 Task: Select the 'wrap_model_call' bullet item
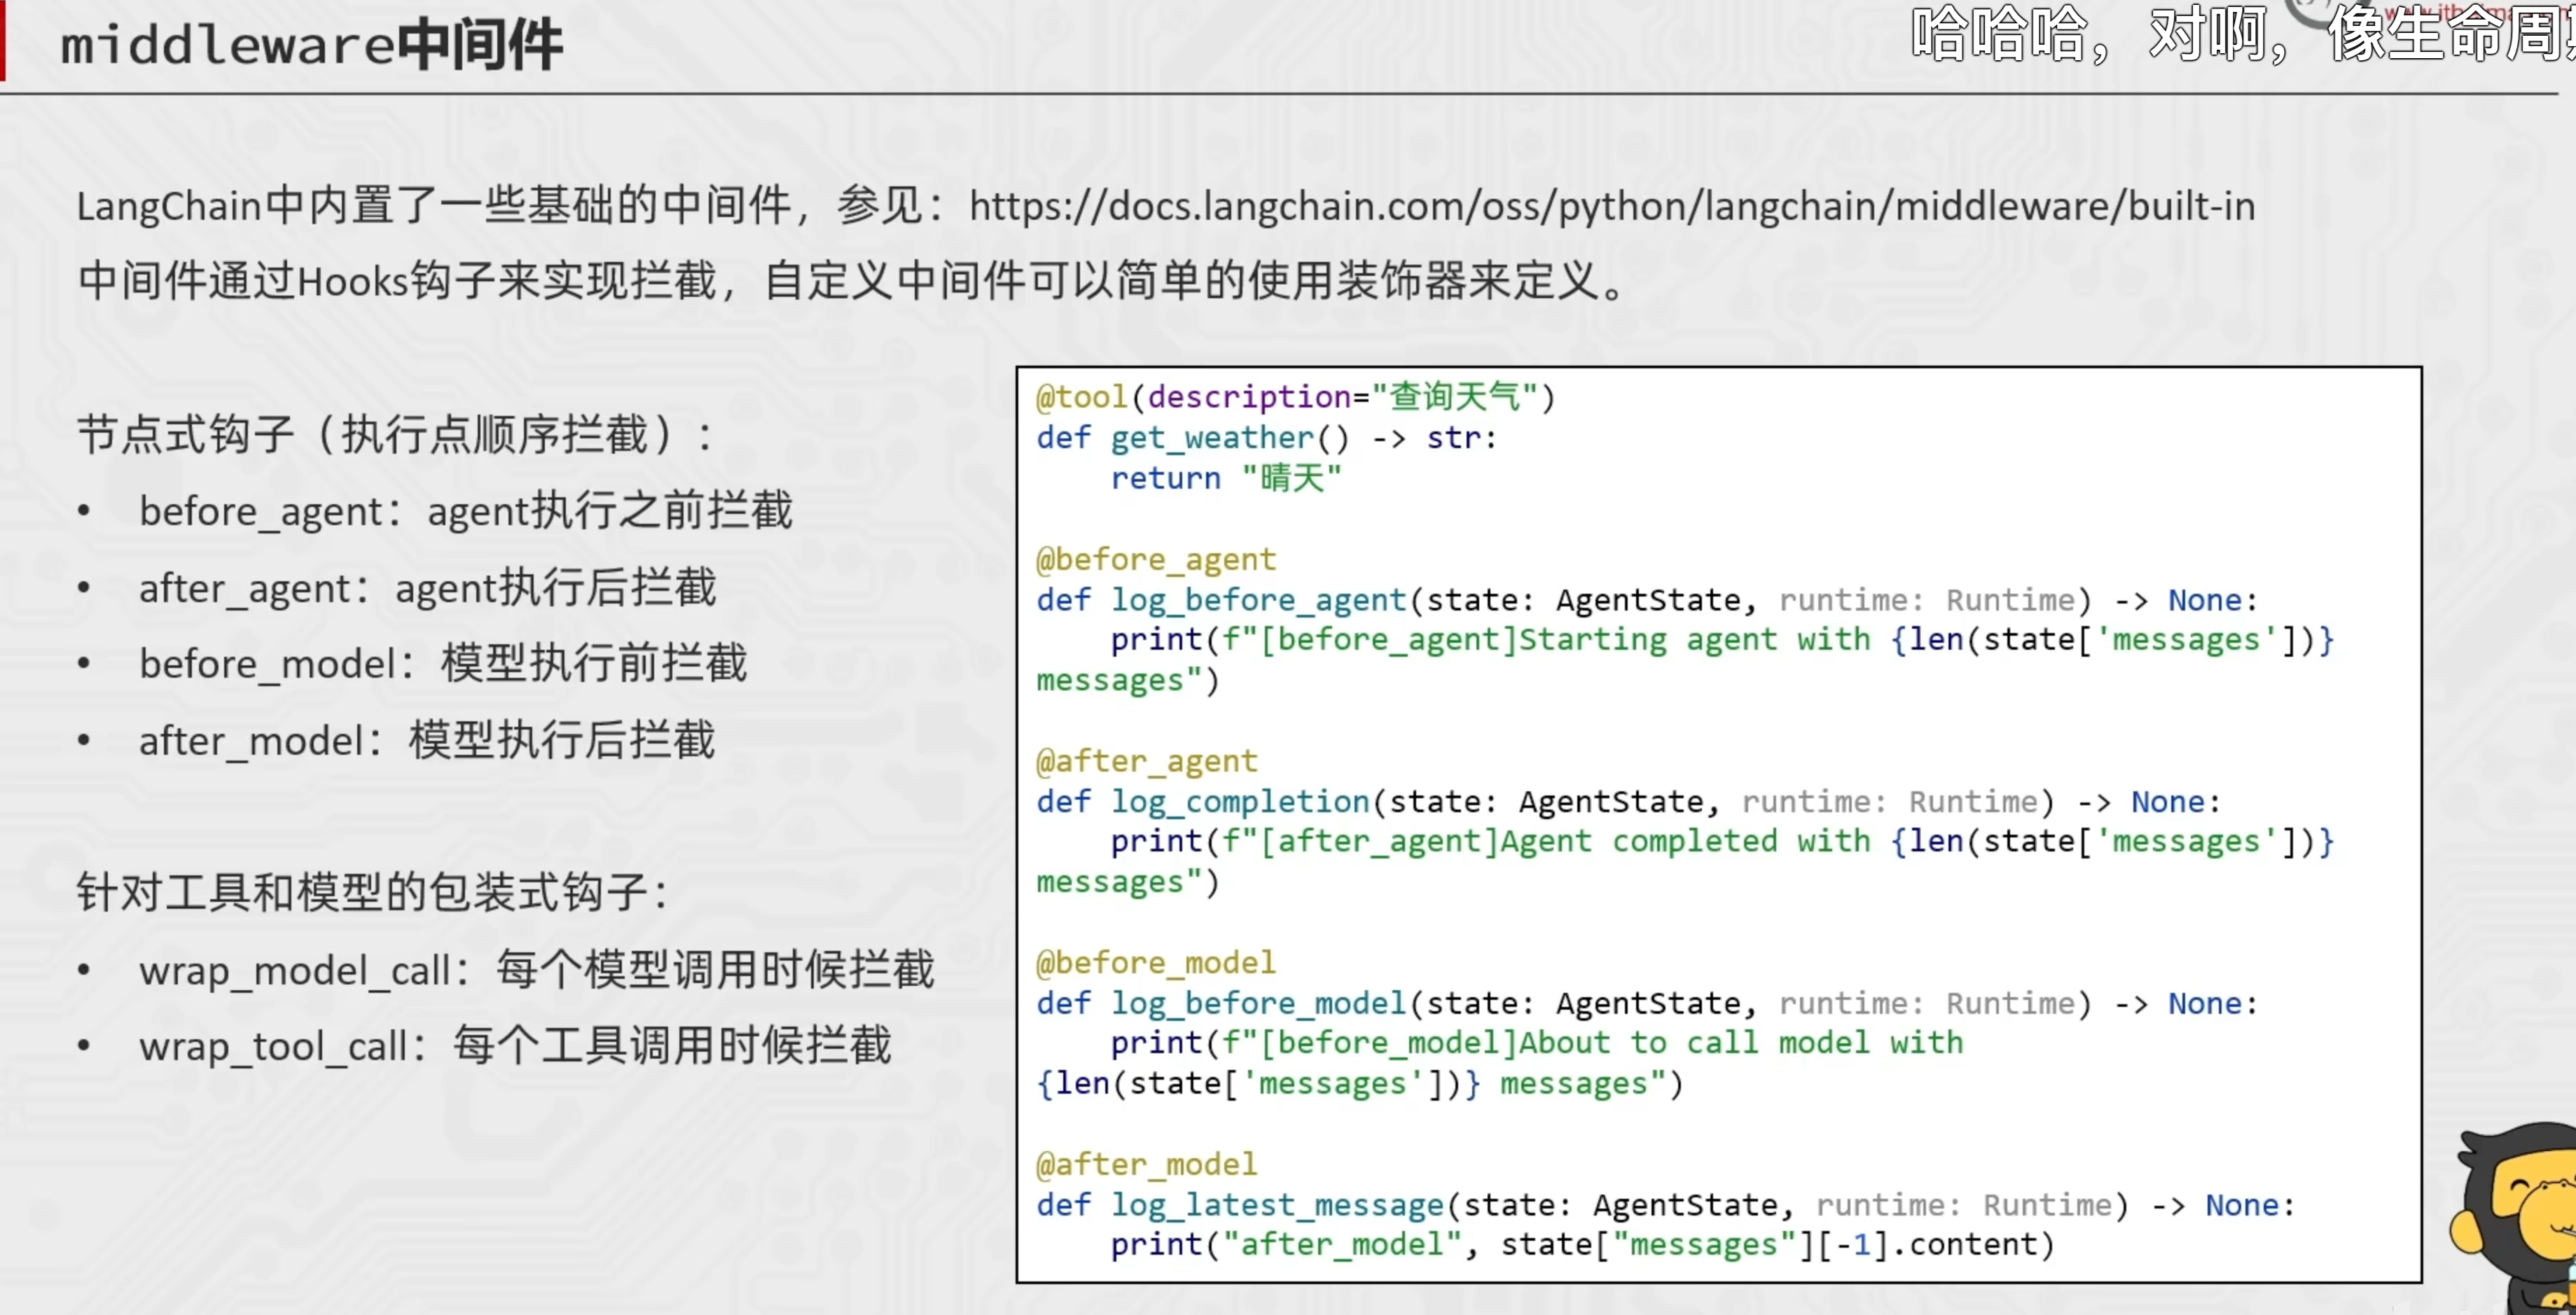coord(537,970)
